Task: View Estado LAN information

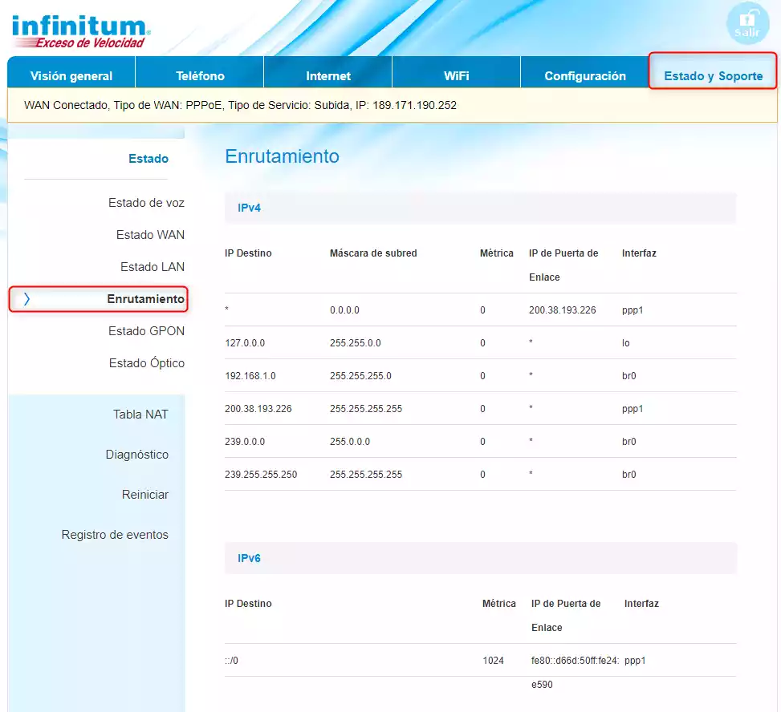Action: (152, 267)
